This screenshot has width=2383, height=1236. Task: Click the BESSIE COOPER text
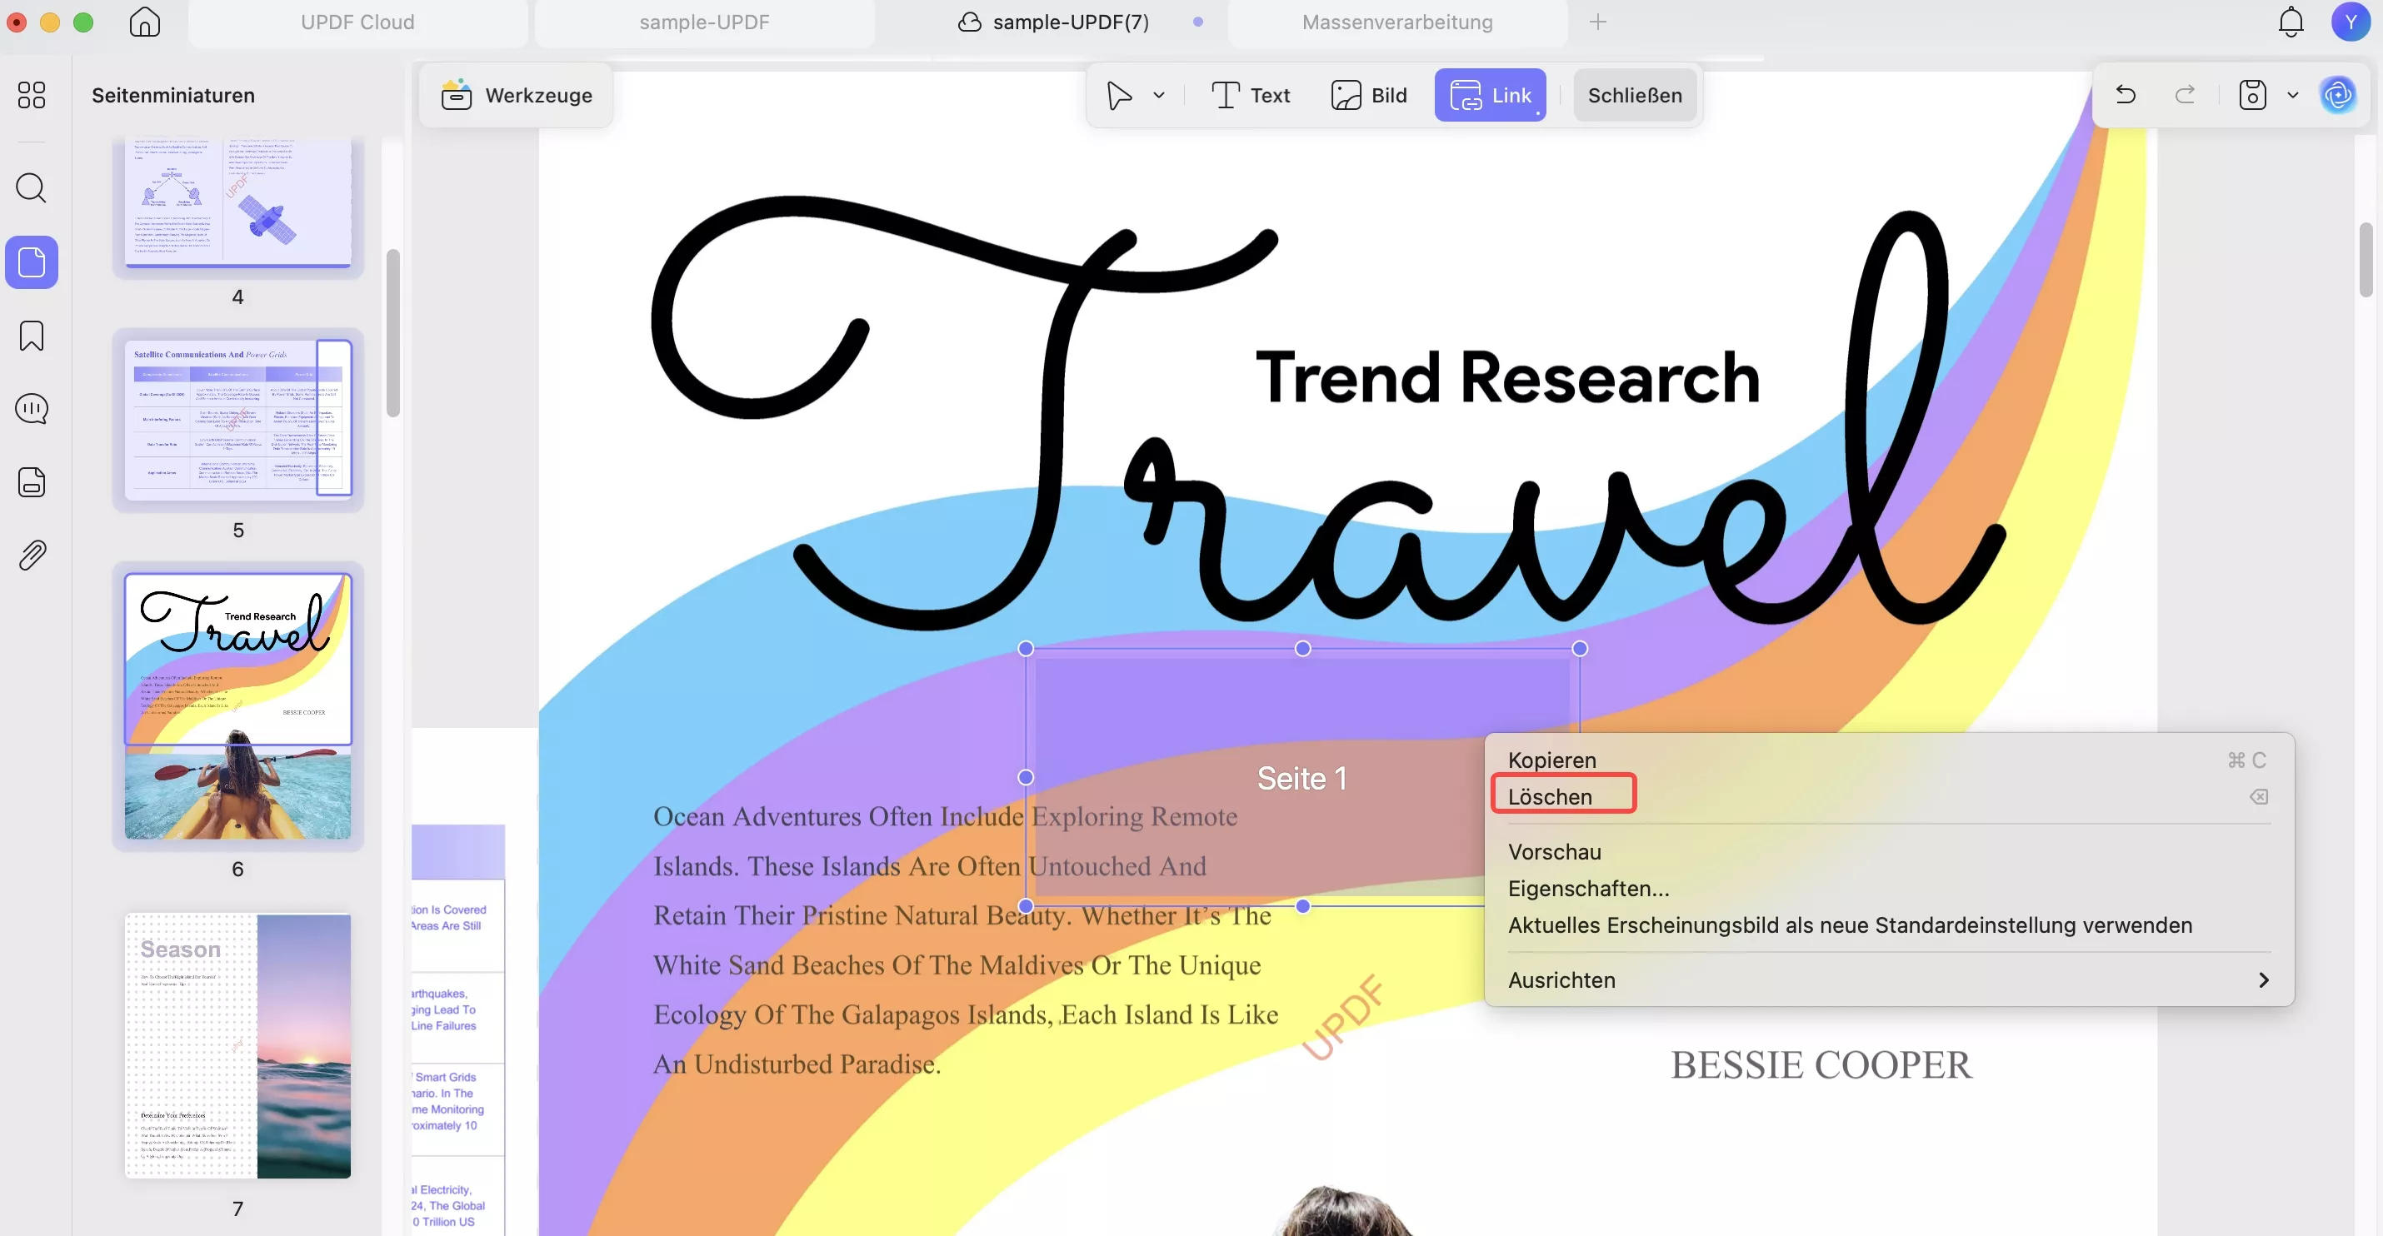point(1821,1065)
